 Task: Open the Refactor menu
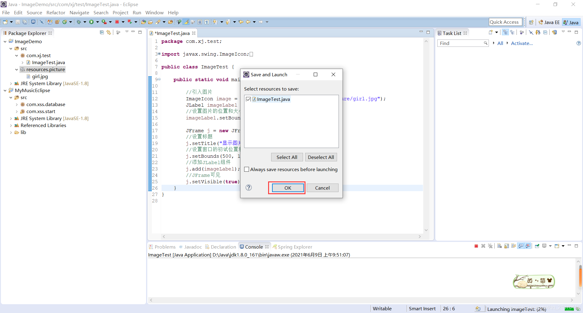click(56, 13)
